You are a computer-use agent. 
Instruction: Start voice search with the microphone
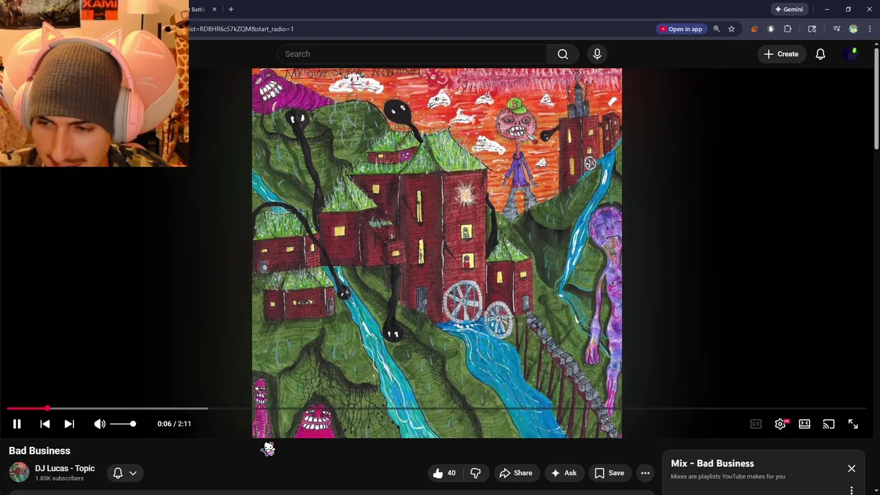597,54
